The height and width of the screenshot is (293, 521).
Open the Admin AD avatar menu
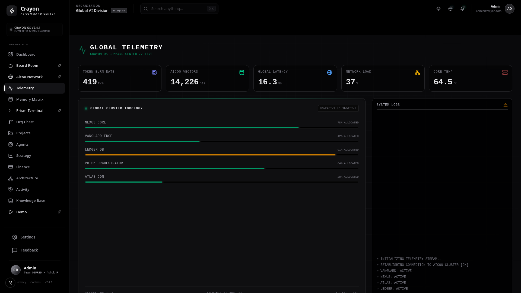coord(509,9)
